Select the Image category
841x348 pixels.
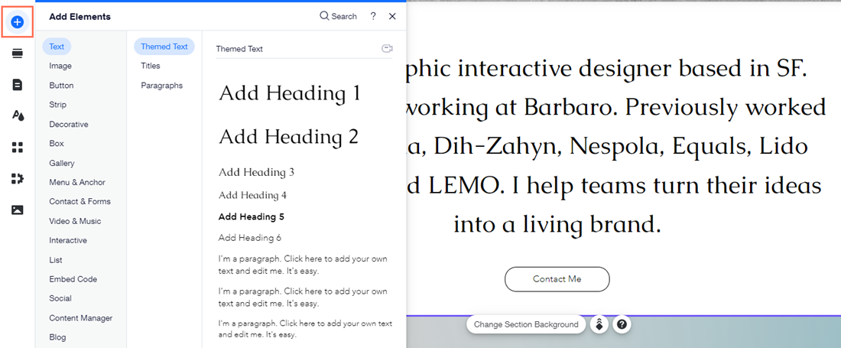point(60,66)
